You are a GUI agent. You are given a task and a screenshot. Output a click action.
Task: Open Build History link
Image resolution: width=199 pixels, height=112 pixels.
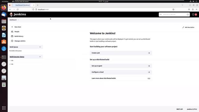click(19, 36)
